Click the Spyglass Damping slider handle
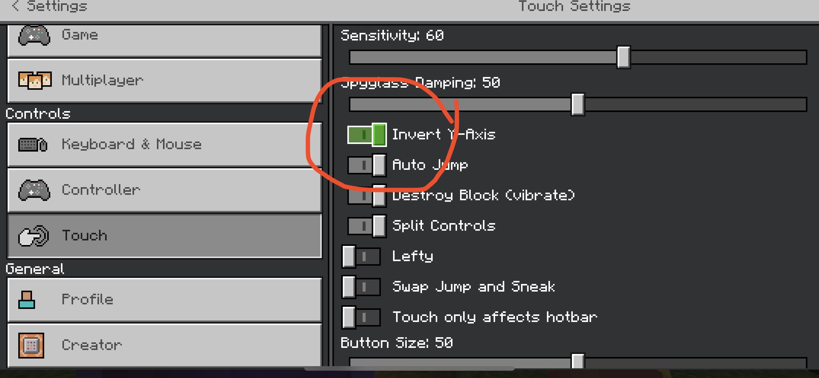819x378 pixels. [x=577, y=104]
